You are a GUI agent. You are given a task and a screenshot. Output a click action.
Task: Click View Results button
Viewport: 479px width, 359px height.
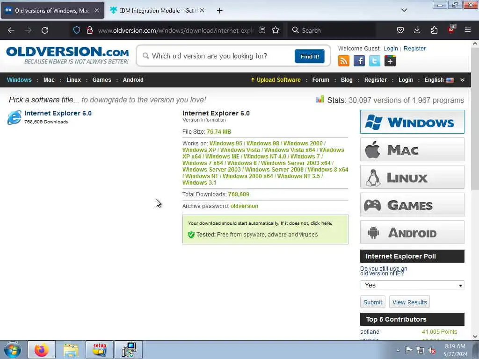point(409,302)
